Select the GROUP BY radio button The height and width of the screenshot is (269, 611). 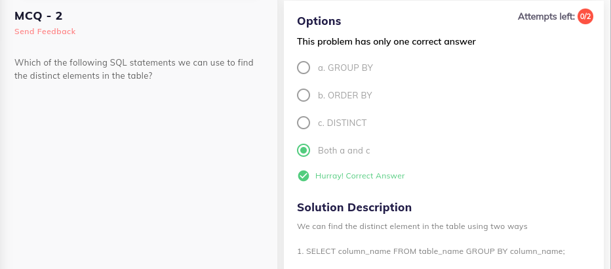(x=303, y=68)
